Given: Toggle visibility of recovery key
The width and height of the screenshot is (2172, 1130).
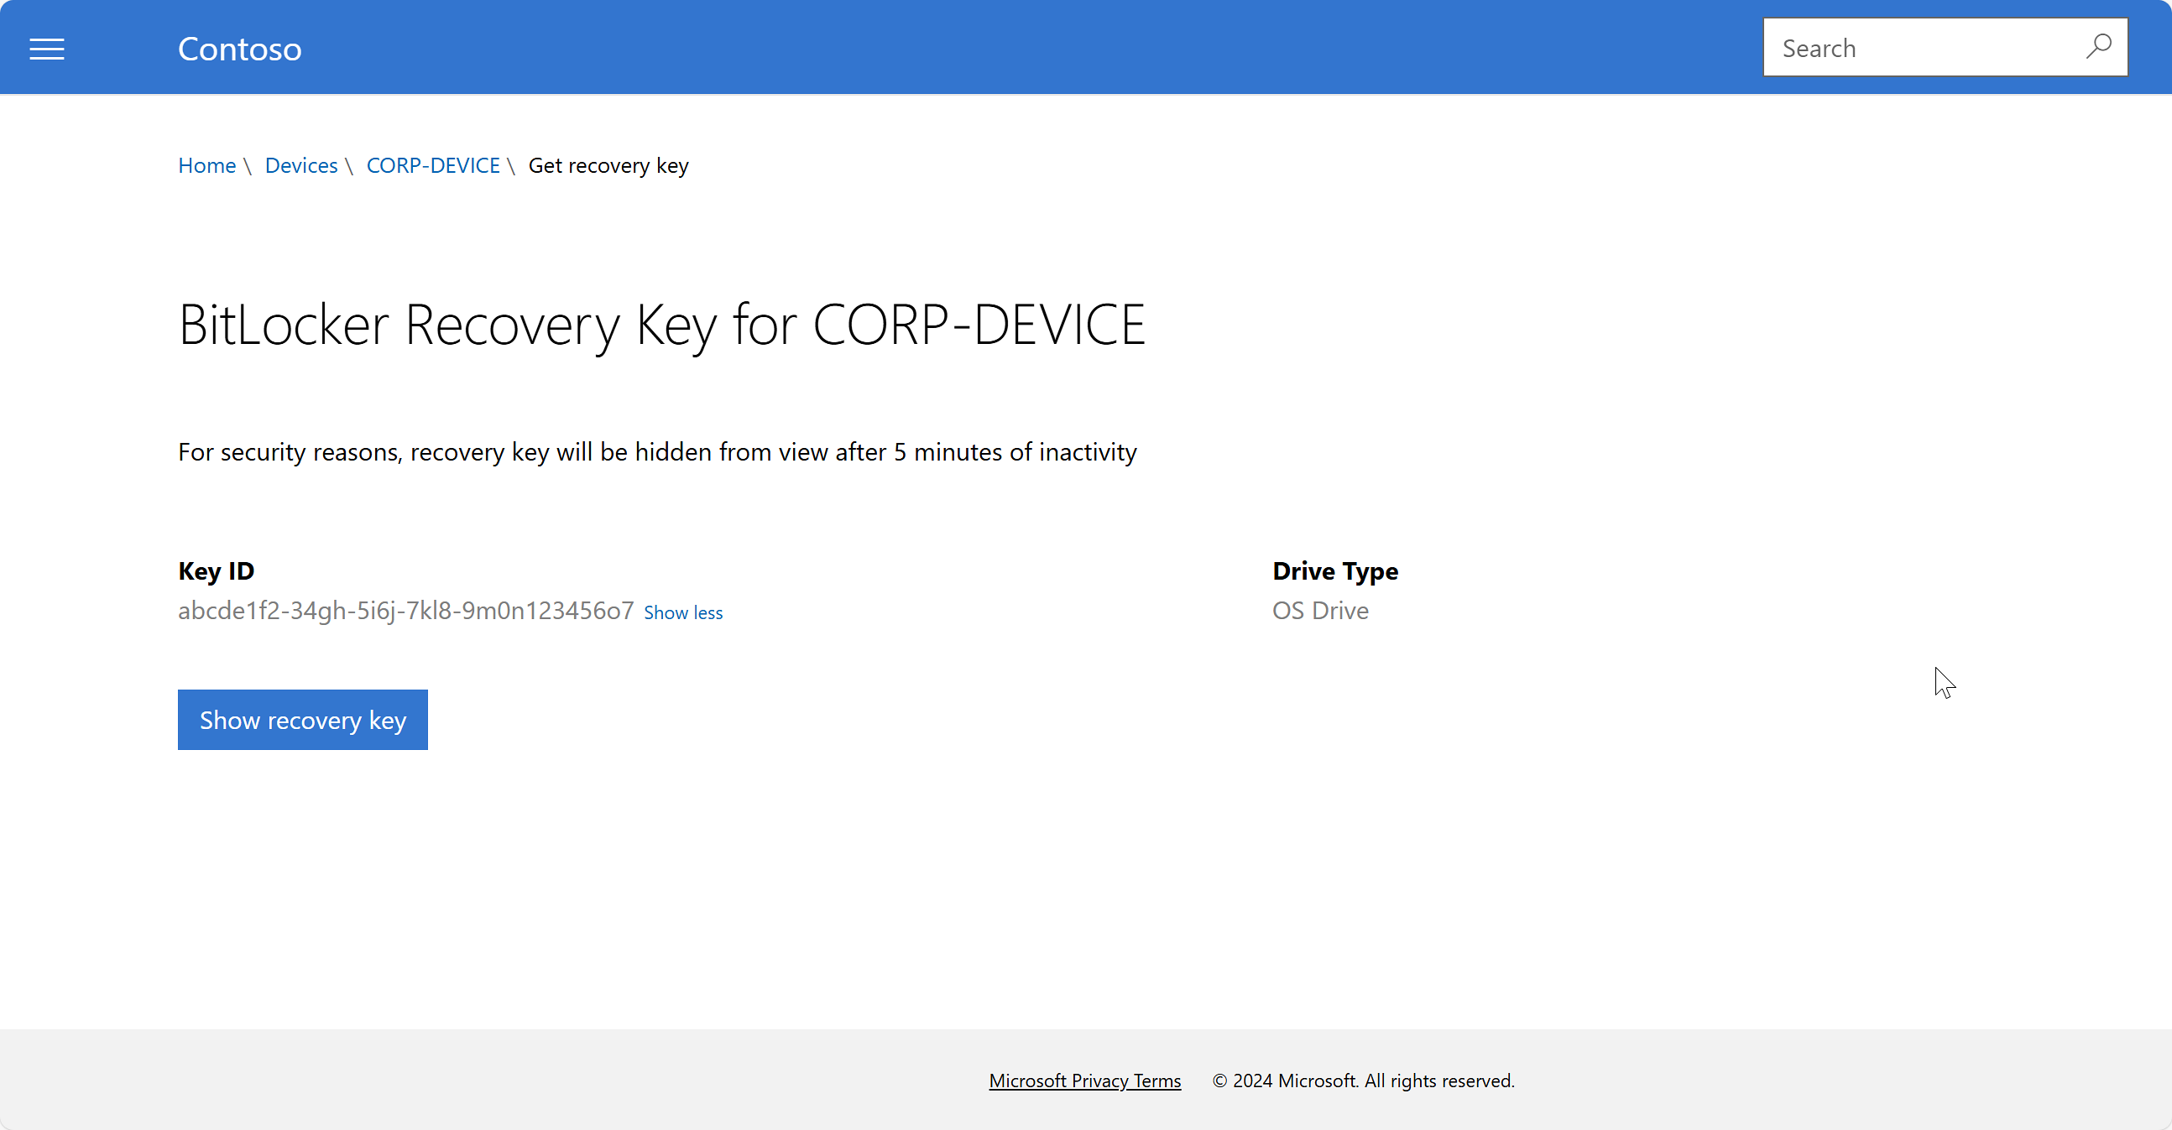Looking at the screenshot, I should click(x=303, y=719).
